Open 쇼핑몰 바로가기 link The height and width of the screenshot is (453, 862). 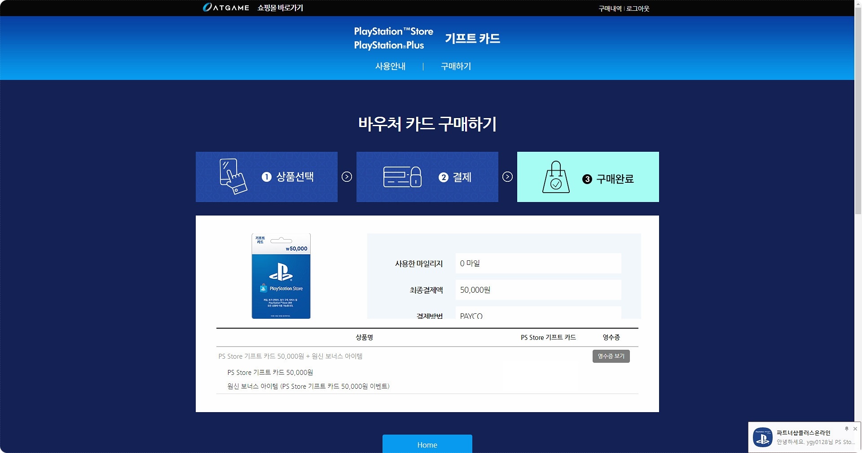[x=280, y=8]
